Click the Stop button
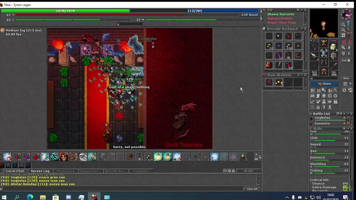The width and height of the screenshot is (356, 200). 346,78
